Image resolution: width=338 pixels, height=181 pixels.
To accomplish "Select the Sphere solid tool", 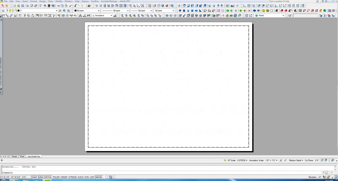I will pos(192,11).
